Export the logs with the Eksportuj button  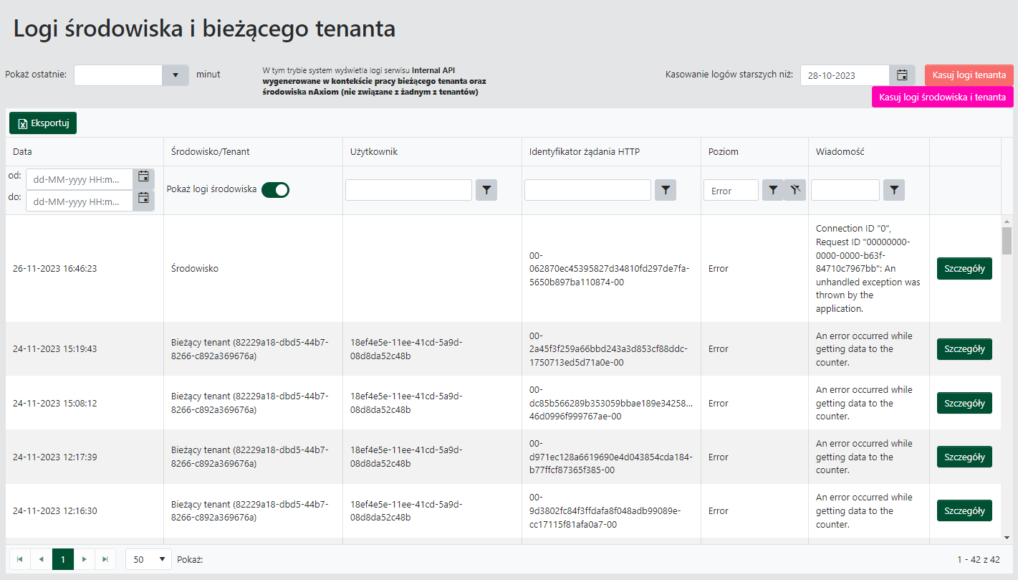[42, 123]
